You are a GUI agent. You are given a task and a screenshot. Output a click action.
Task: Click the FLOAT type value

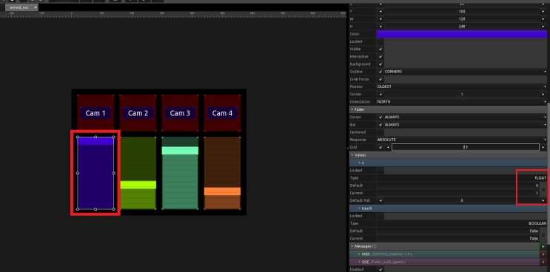point(540,178)
